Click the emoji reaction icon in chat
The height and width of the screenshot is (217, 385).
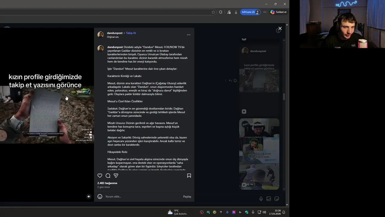[x=235, y=80]
